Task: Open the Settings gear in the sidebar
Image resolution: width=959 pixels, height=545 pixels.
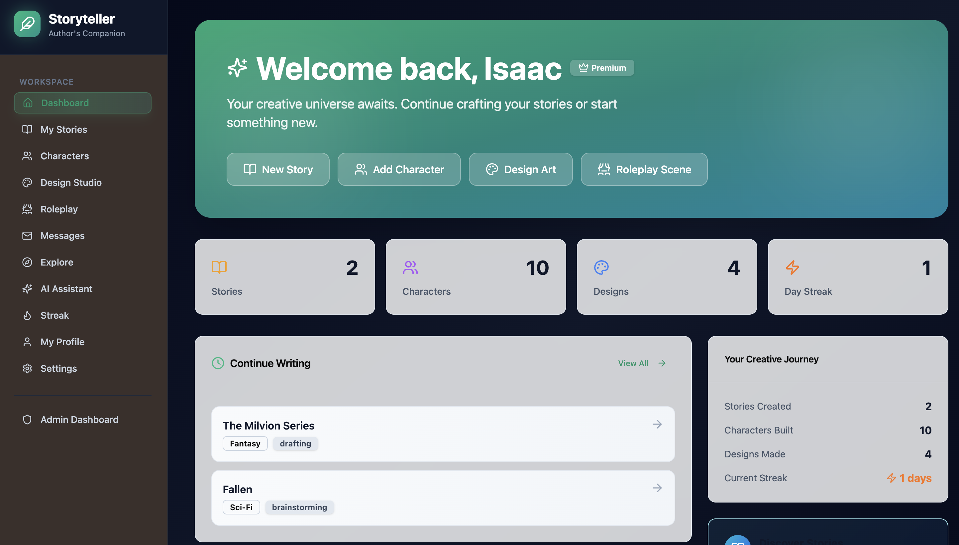Action: (x=28, y=368)
